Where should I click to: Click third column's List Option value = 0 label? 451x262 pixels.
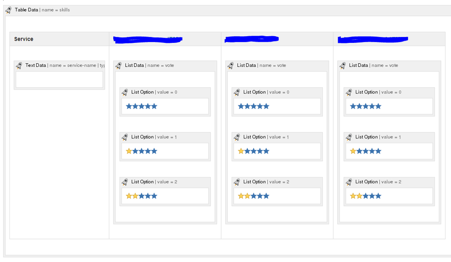[x=378, y=92]
